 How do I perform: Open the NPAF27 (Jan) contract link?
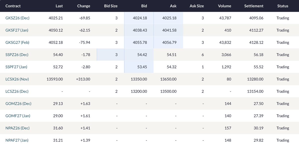pos(17,140)
